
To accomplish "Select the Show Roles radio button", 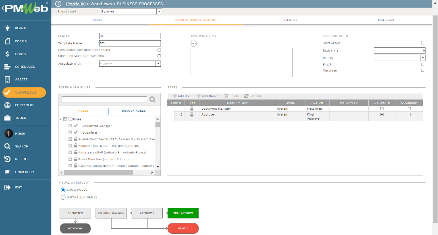I will (63, 190).
